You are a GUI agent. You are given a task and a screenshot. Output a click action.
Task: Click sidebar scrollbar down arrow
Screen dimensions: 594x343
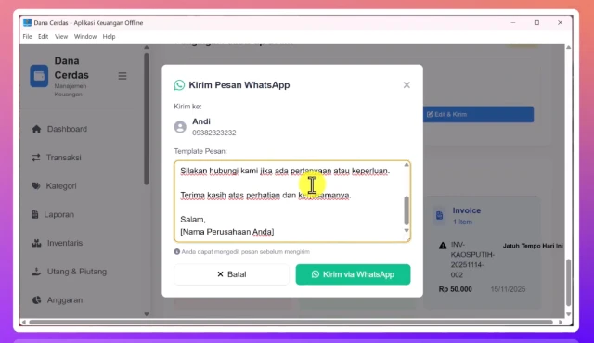147,314
